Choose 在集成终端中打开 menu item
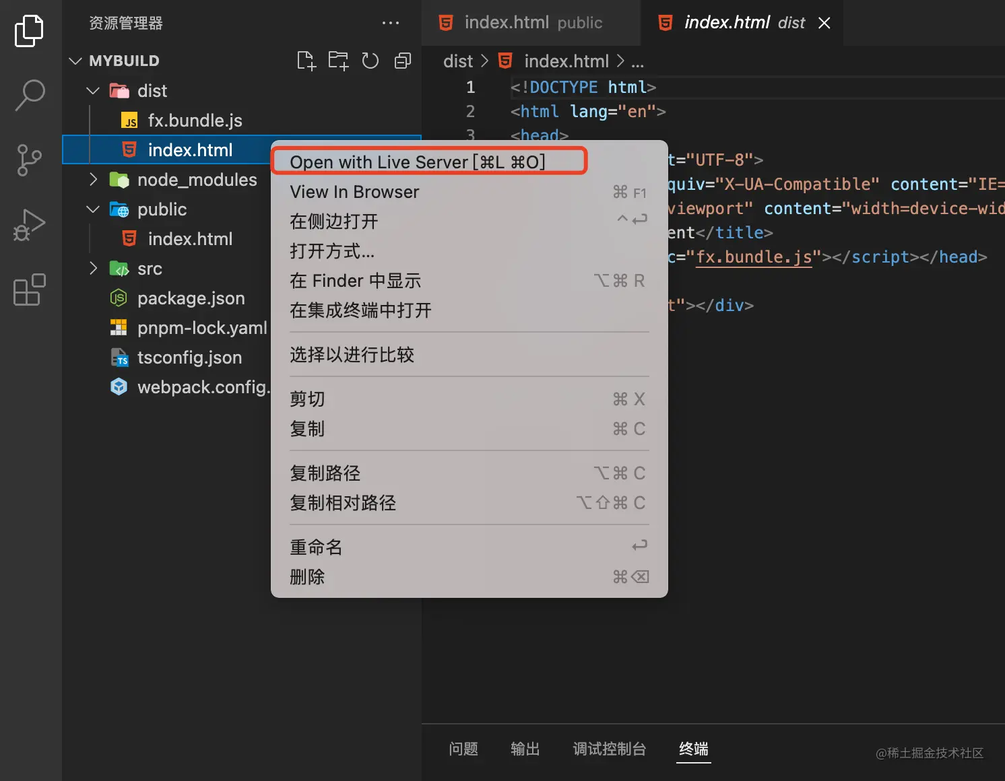1005x781 pixels. click(469, 310)
